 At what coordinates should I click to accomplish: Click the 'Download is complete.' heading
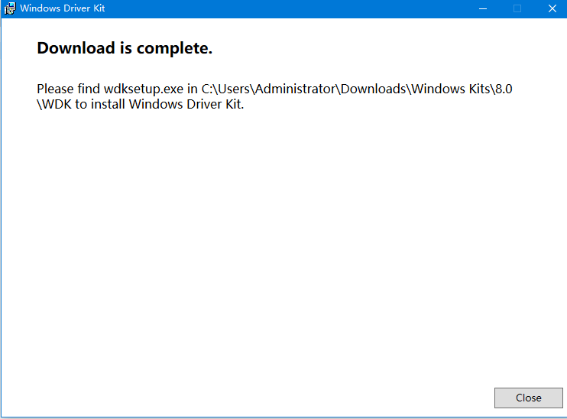click(125, 48)
